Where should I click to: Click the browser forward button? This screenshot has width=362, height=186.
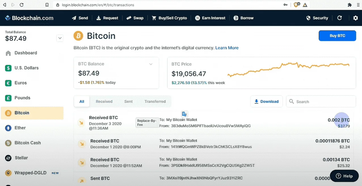(x=13, y=5)
